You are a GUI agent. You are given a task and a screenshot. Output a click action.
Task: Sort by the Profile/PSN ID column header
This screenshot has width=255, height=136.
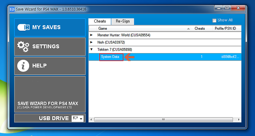tap(227, 29)
